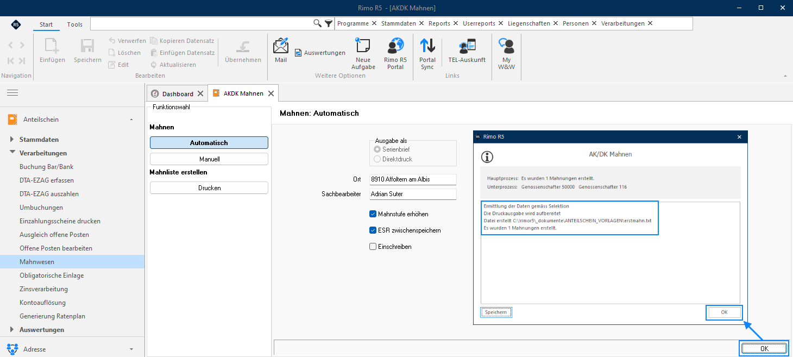Click the Automatisch button
Image resolution: width=793 pixels, height=357 pixels.
point(209,143)
